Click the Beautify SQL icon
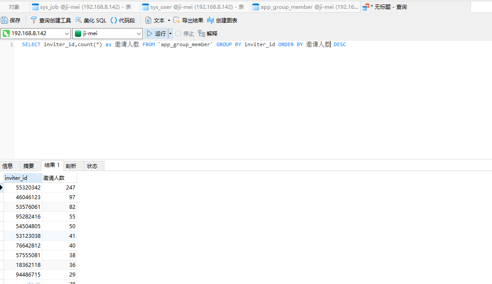Screen dimensions: 492x284 click(78, 20)
